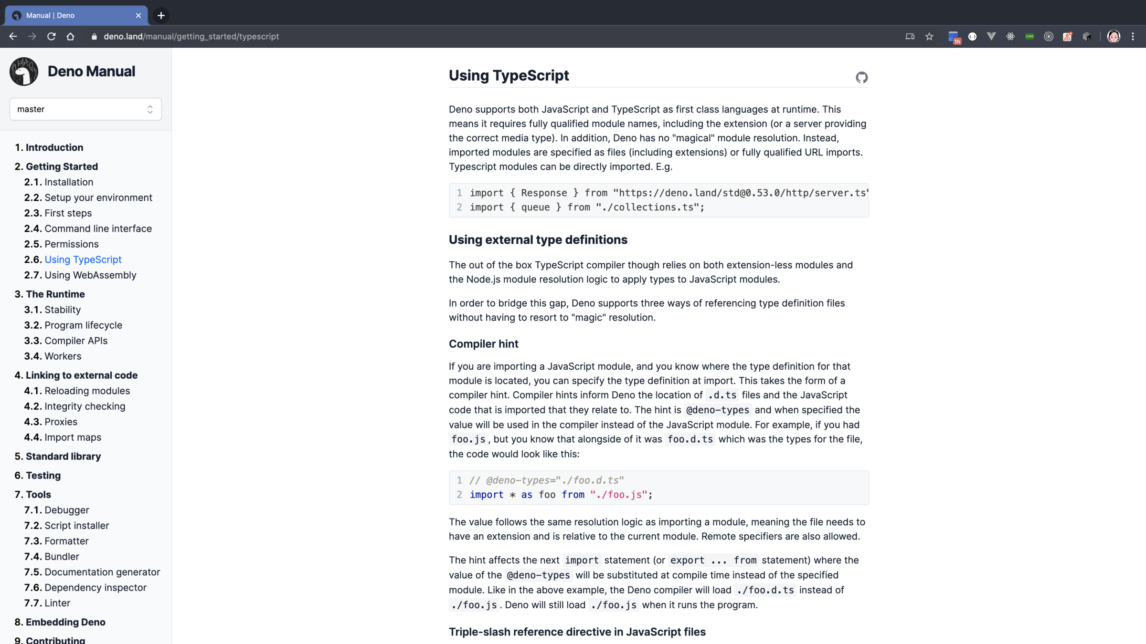This screenshot has width=1146, height=644.
Task: Click the Deno dinosaur logo
Action: click(24, 72)
